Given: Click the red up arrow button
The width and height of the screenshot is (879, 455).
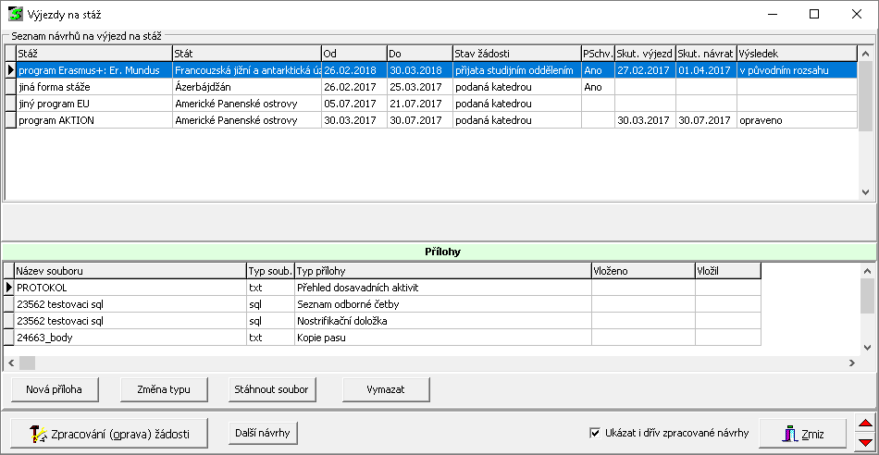Looking at the screenshot, I should click(865, 424).
